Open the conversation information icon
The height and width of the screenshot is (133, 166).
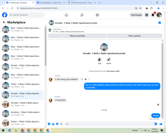tap(160, 23)
